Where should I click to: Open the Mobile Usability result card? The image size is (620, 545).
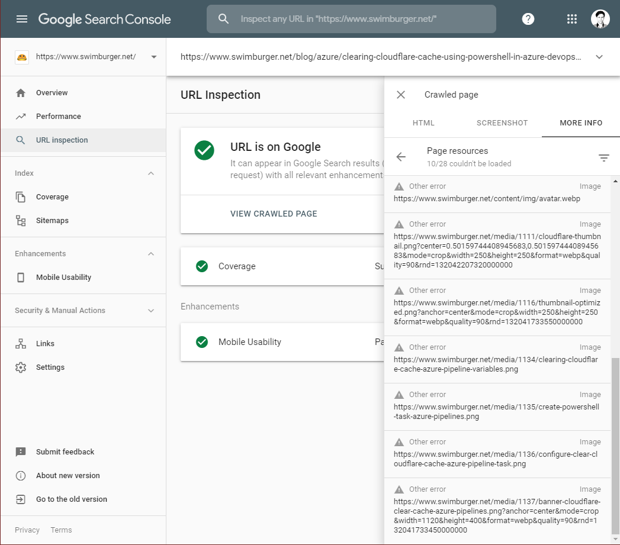[x=282, y=342]
